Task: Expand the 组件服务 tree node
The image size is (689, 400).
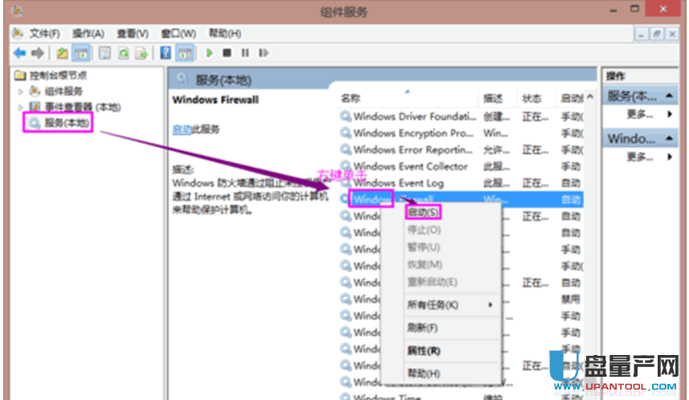Action: pos(21,91)
